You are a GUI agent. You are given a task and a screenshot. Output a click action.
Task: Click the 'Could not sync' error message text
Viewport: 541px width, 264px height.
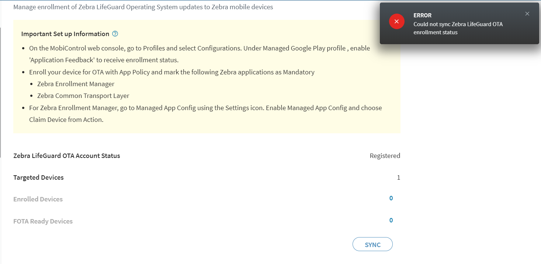point(458,28)
